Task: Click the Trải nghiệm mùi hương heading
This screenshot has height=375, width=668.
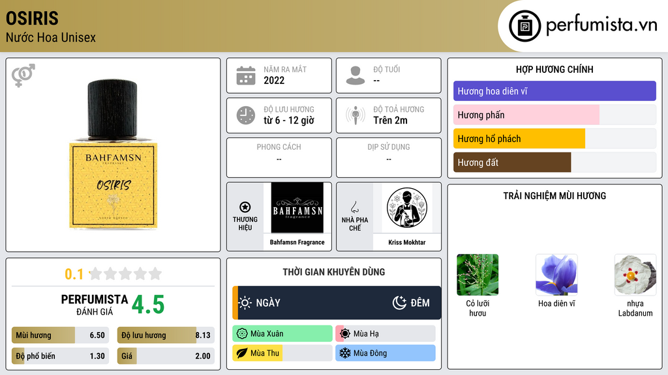Action: pyautogui.click(x=554, y=195)
